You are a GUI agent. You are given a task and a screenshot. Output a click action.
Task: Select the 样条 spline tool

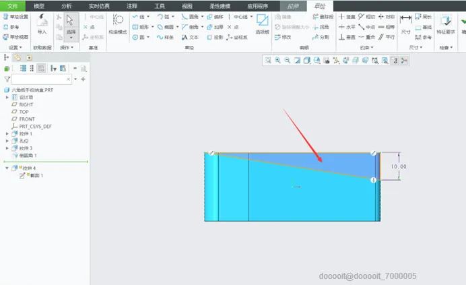click(166, 37)
